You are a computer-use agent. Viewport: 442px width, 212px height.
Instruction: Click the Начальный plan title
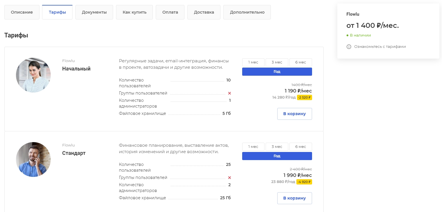(76, 69)
